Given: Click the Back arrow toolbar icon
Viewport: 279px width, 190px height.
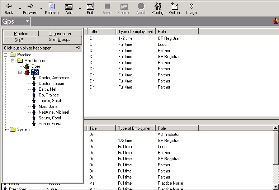Looking at the screenshot, I should click(x=9, y=6).
